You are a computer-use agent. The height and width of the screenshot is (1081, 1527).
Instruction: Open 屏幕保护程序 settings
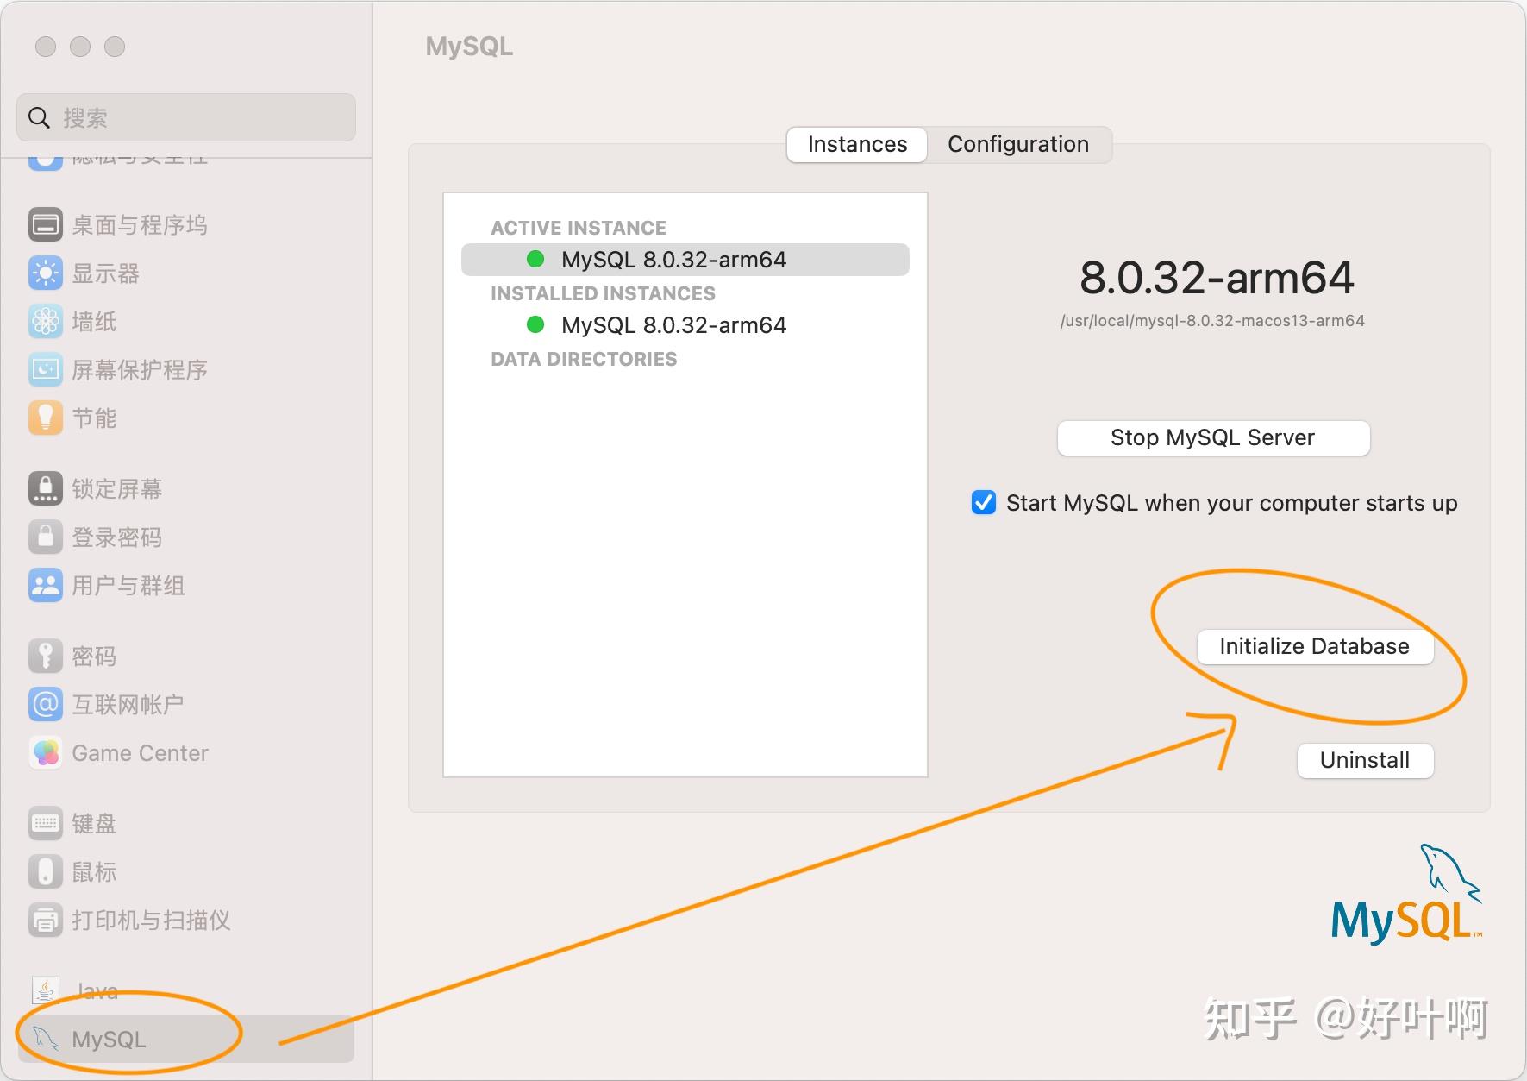(x=141, y=370)
